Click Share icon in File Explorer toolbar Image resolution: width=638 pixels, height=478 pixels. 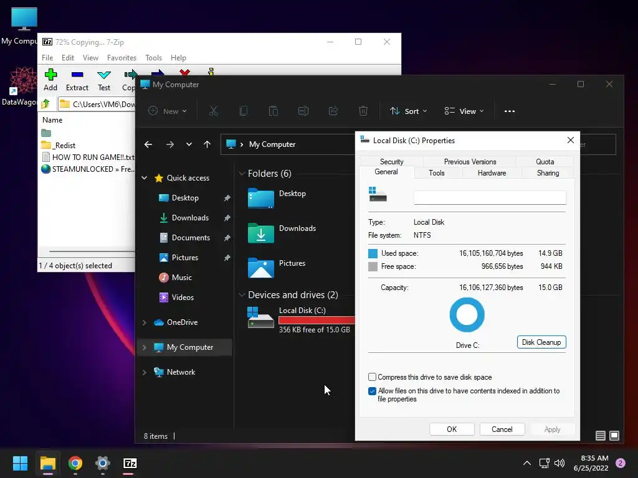333,111
